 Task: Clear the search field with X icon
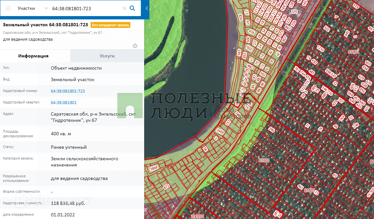click(124, 8)
